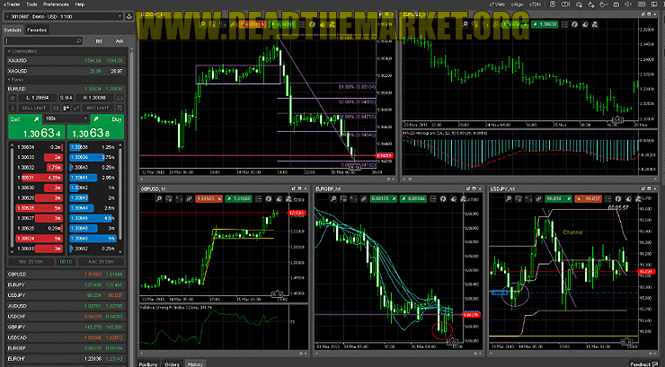
Task: Open the Orders tab at bottom
Action: (173, 363)
